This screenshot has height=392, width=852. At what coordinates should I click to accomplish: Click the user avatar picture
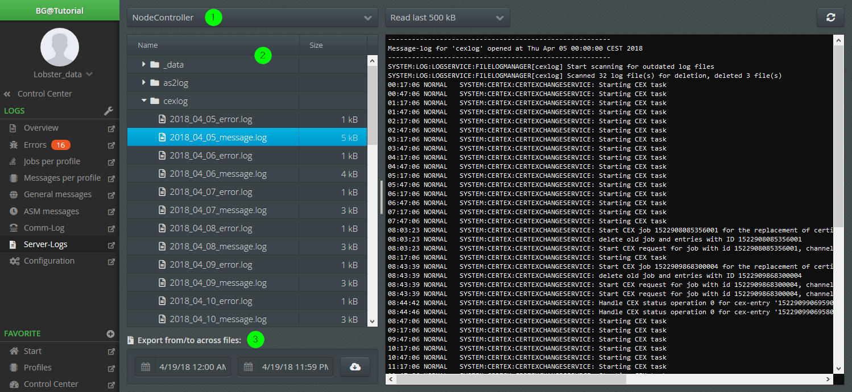(x=60, y=47)
